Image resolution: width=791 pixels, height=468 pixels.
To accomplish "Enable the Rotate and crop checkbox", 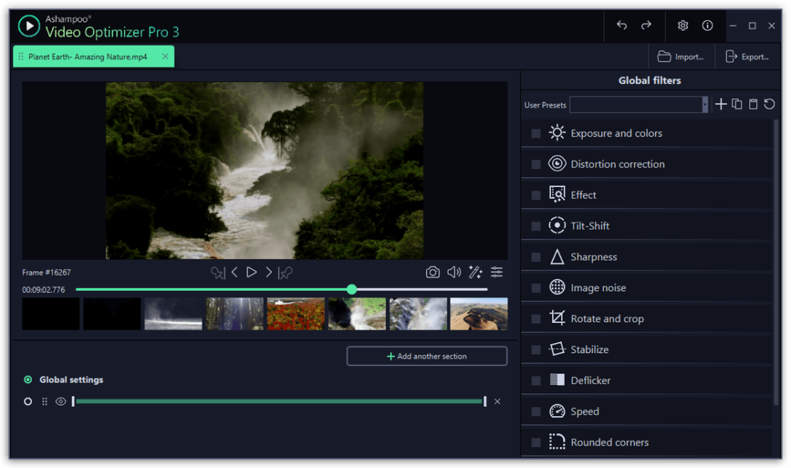I will point(536,319).
